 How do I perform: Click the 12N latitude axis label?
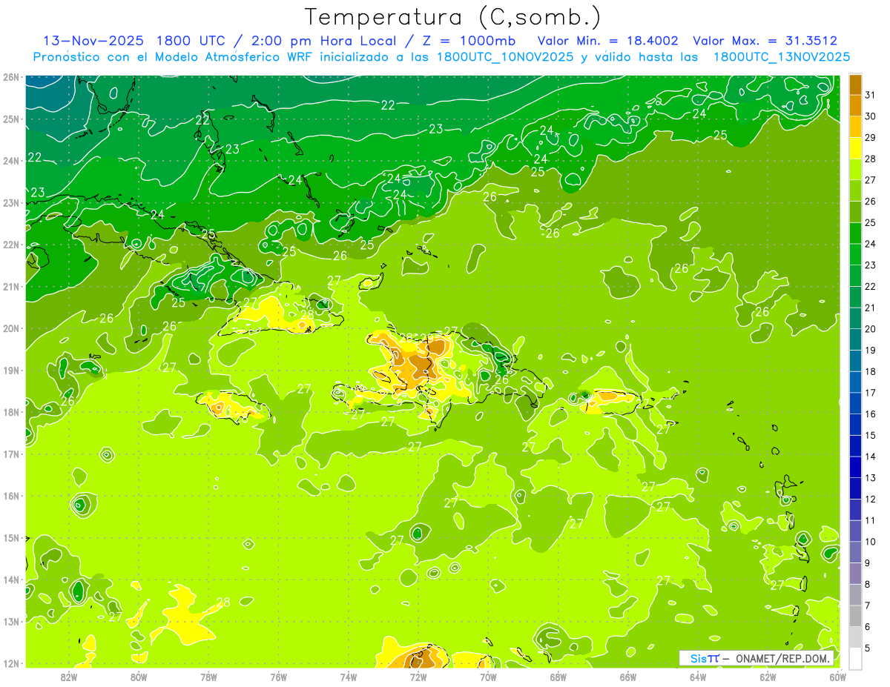[x=10, y=663]
